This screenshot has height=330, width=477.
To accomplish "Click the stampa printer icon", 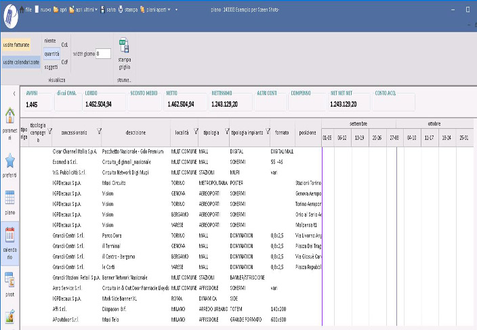I will click(121, 10).
